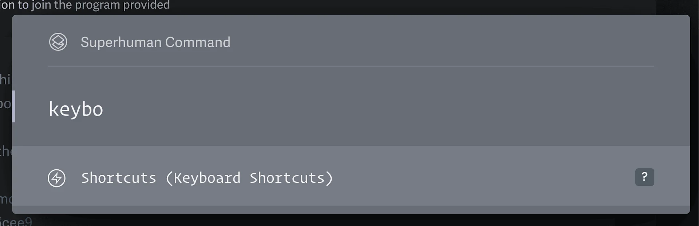
Task: Click the Superhuman Command header label
Action: (155, 42)
